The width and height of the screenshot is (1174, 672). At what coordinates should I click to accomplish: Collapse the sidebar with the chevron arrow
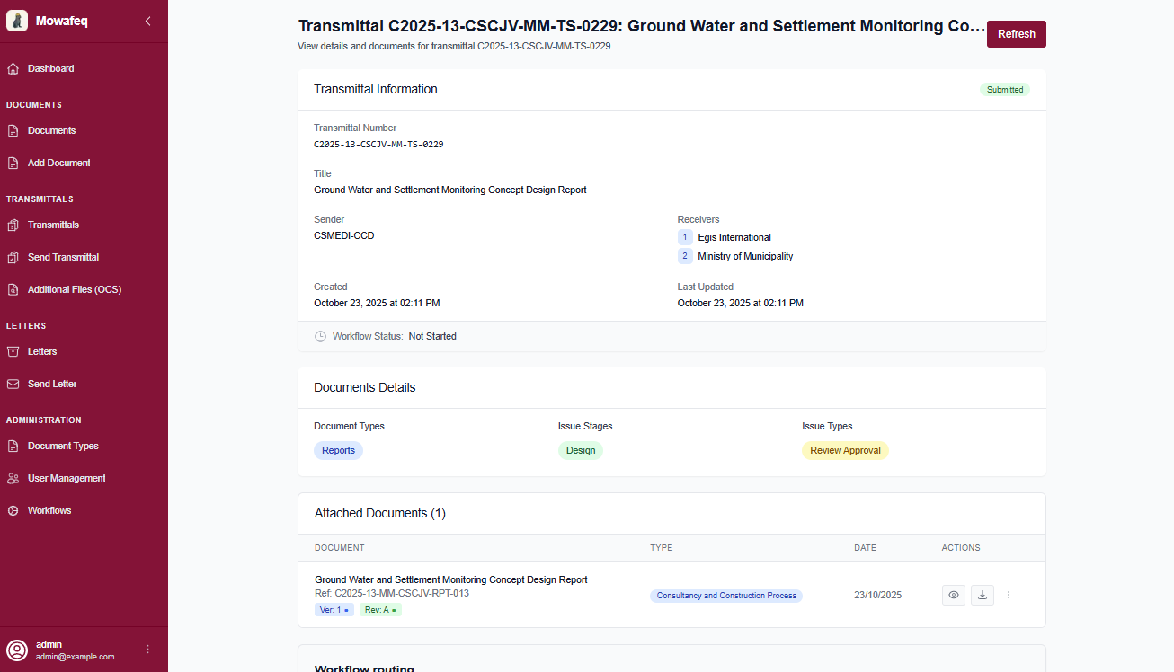click(147, 21)
